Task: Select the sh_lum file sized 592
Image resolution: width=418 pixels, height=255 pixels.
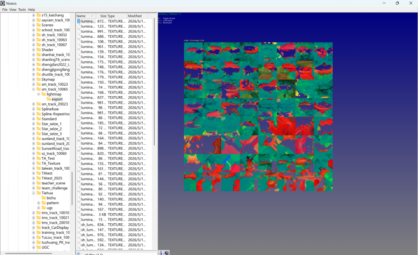Action: (115, 240)
